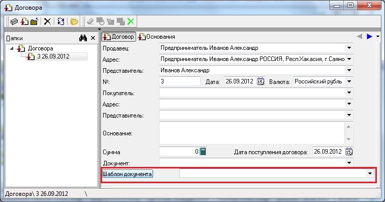The image size is (385, 202).
Task: Open the Валюта currency dropdown
Action: [x=349, y=81]
